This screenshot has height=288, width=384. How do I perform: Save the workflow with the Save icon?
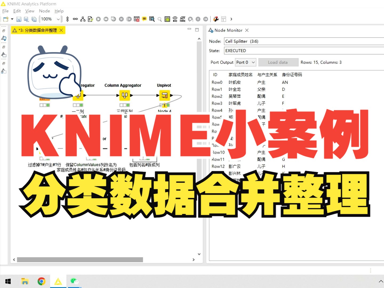19,19
